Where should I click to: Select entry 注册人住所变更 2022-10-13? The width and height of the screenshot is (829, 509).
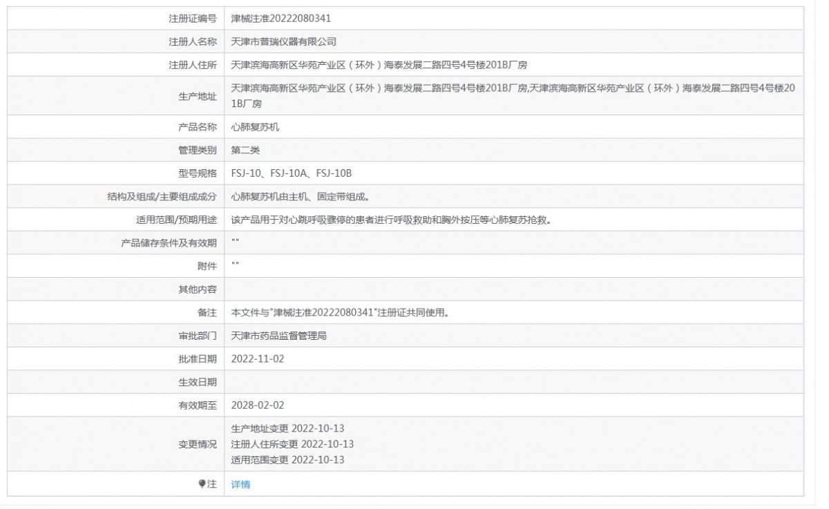[x=292, y=444]
